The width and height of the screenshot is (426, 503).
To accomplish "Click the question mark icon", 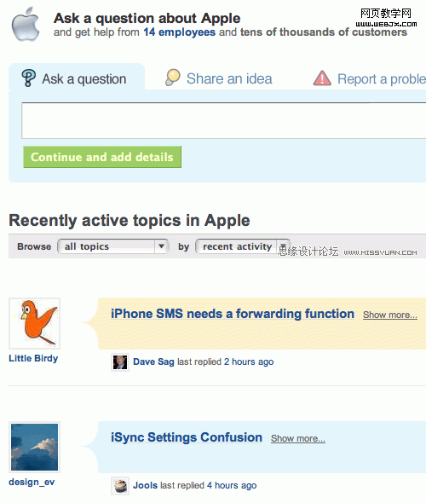I will 28,78.
